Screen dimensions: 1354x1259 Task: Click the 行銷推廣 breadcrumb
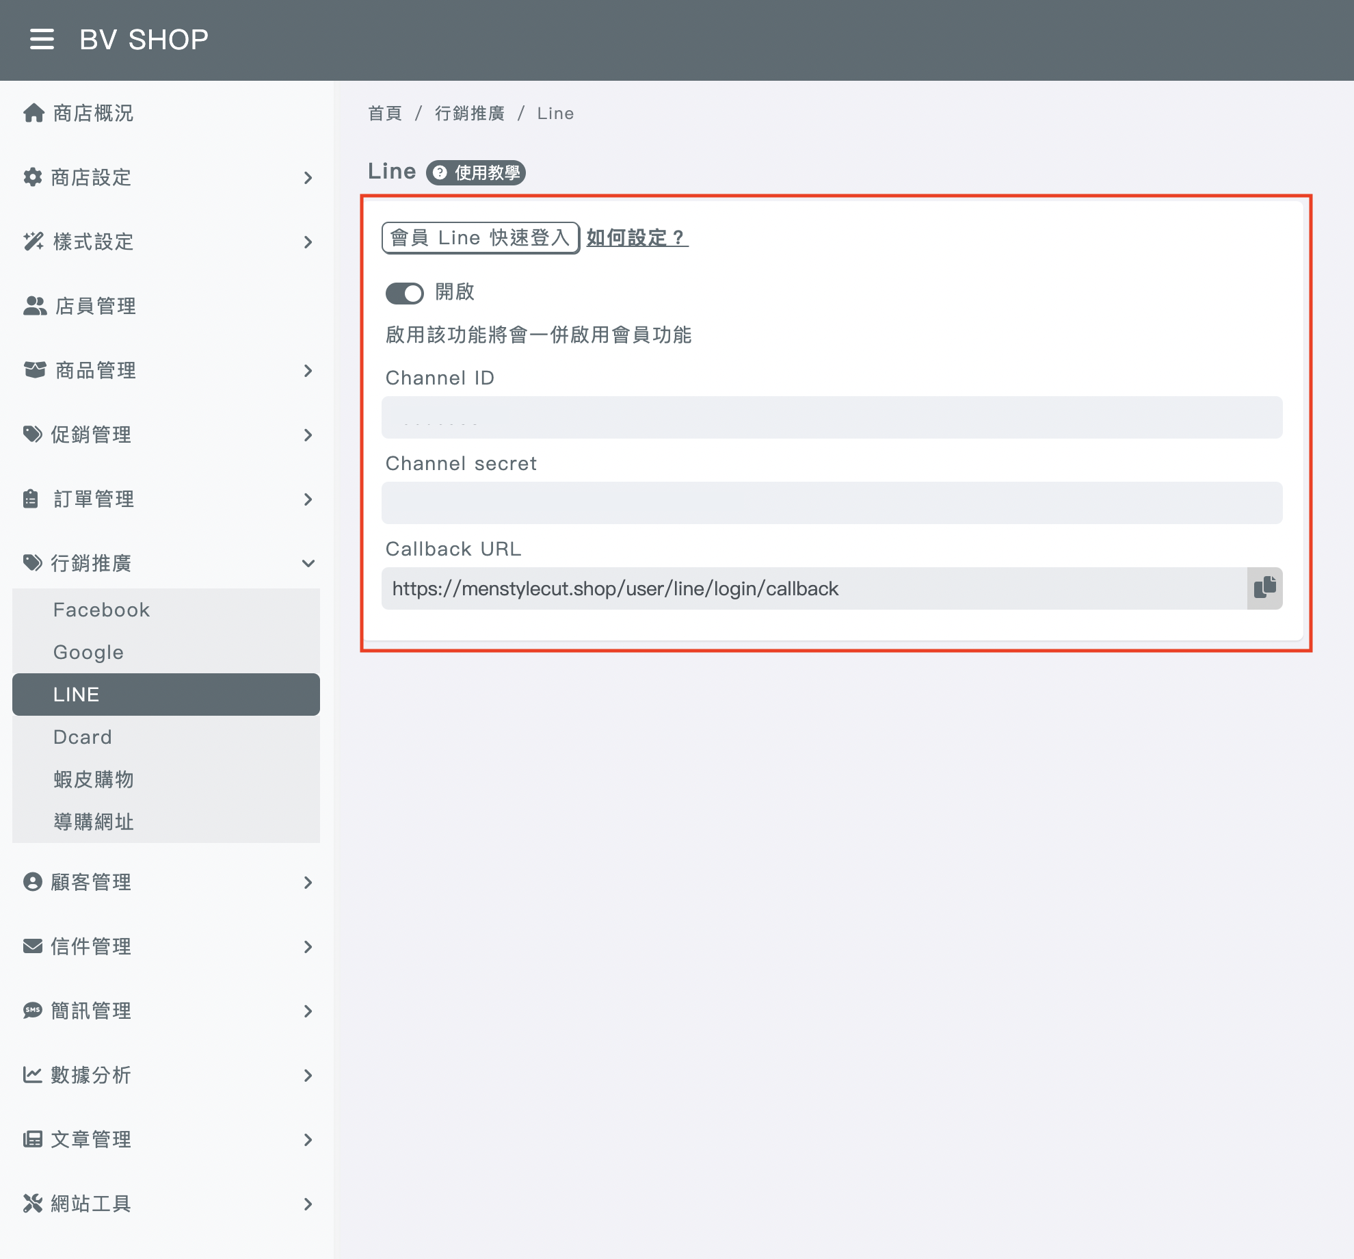coord(470,113)
